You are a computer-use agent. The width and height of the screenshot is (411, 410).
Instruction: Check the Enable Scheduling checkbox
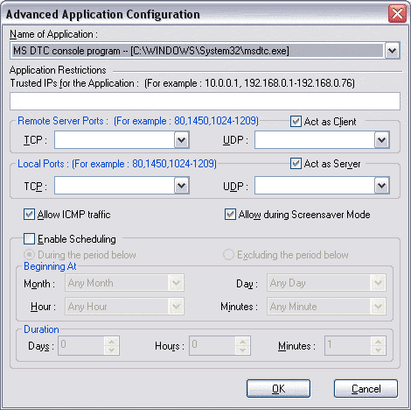29,239
